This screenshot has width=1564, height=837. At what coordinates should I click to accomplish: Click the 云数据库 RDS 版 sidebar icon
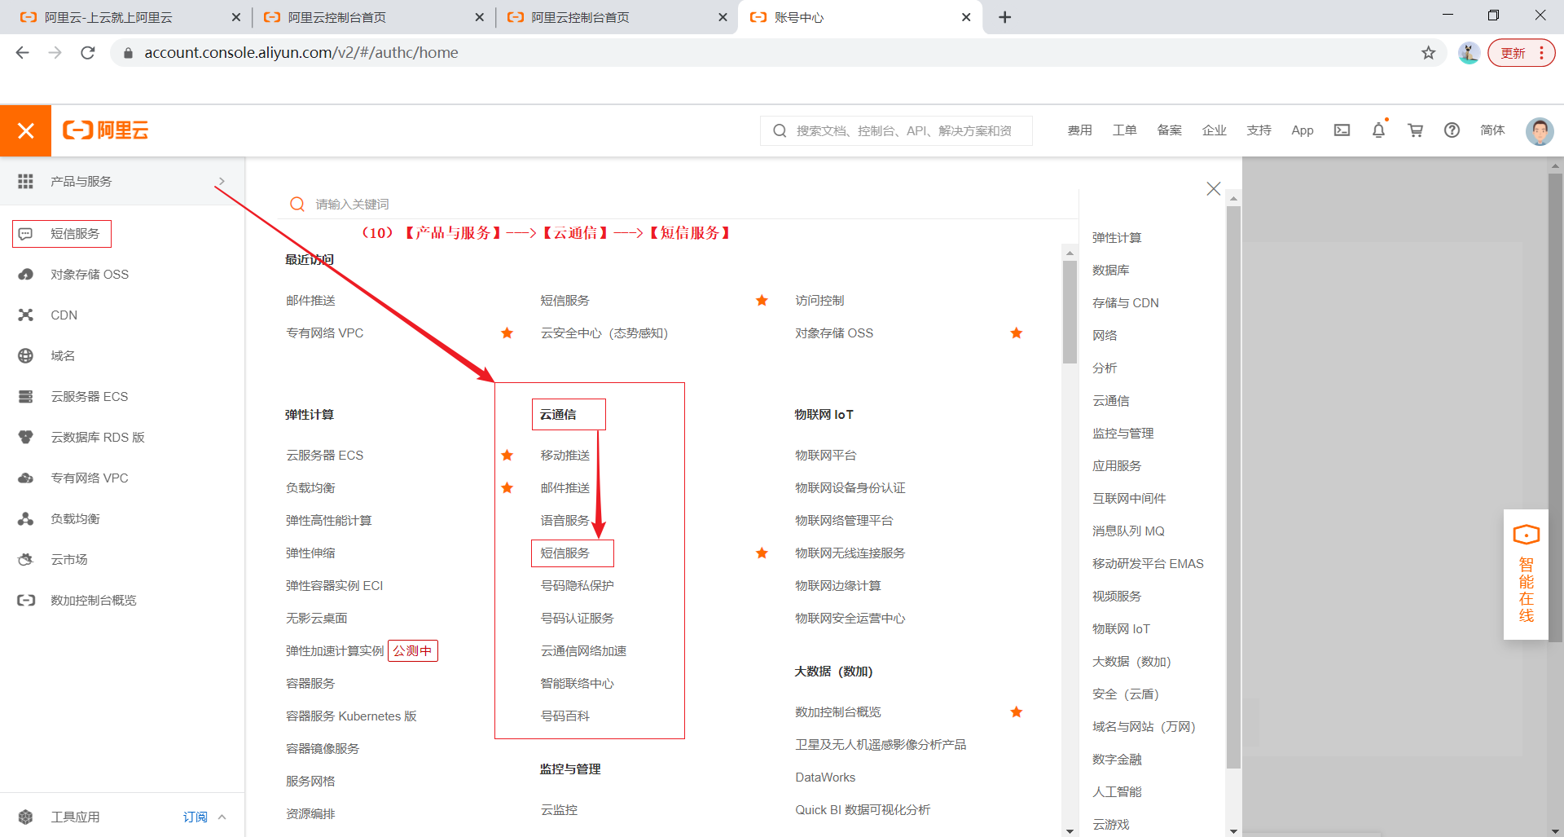click(x=25, y=438)
